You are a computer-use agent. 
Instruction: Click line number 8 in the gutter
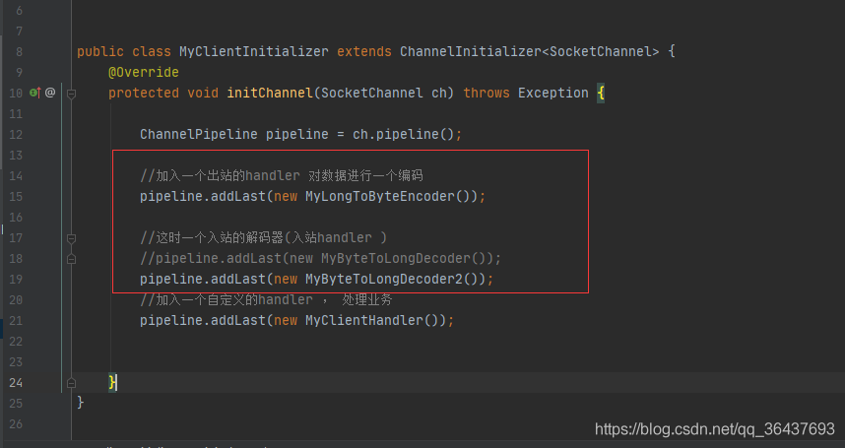(19, 51)
